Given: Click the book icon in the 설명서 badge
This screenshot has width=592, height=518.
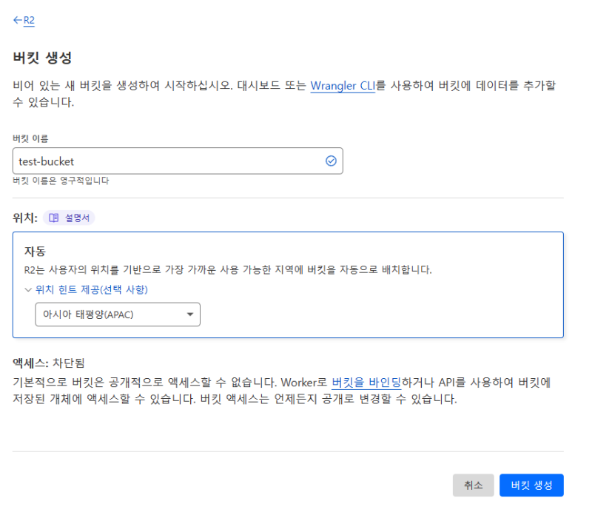Looking at the screenshot, I should click(53, 218).
